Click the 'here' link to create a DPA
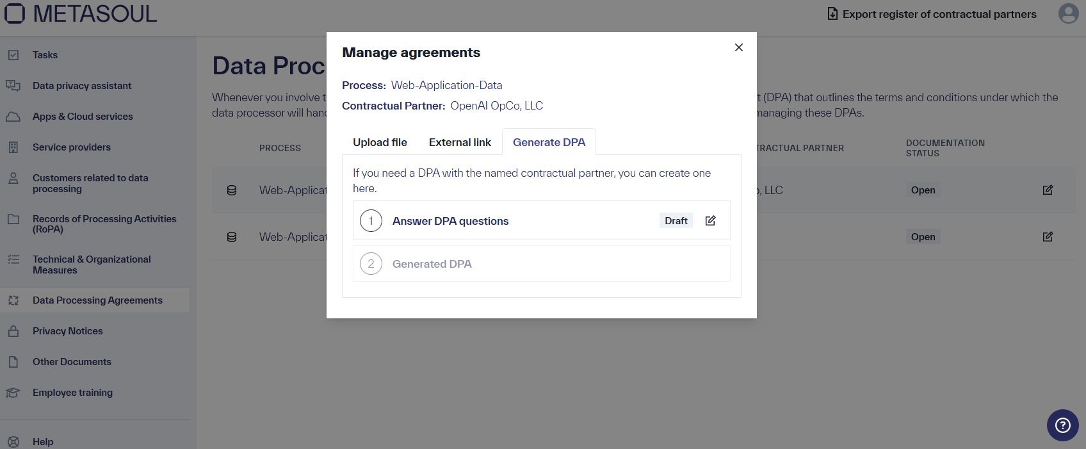 [364, 188]
